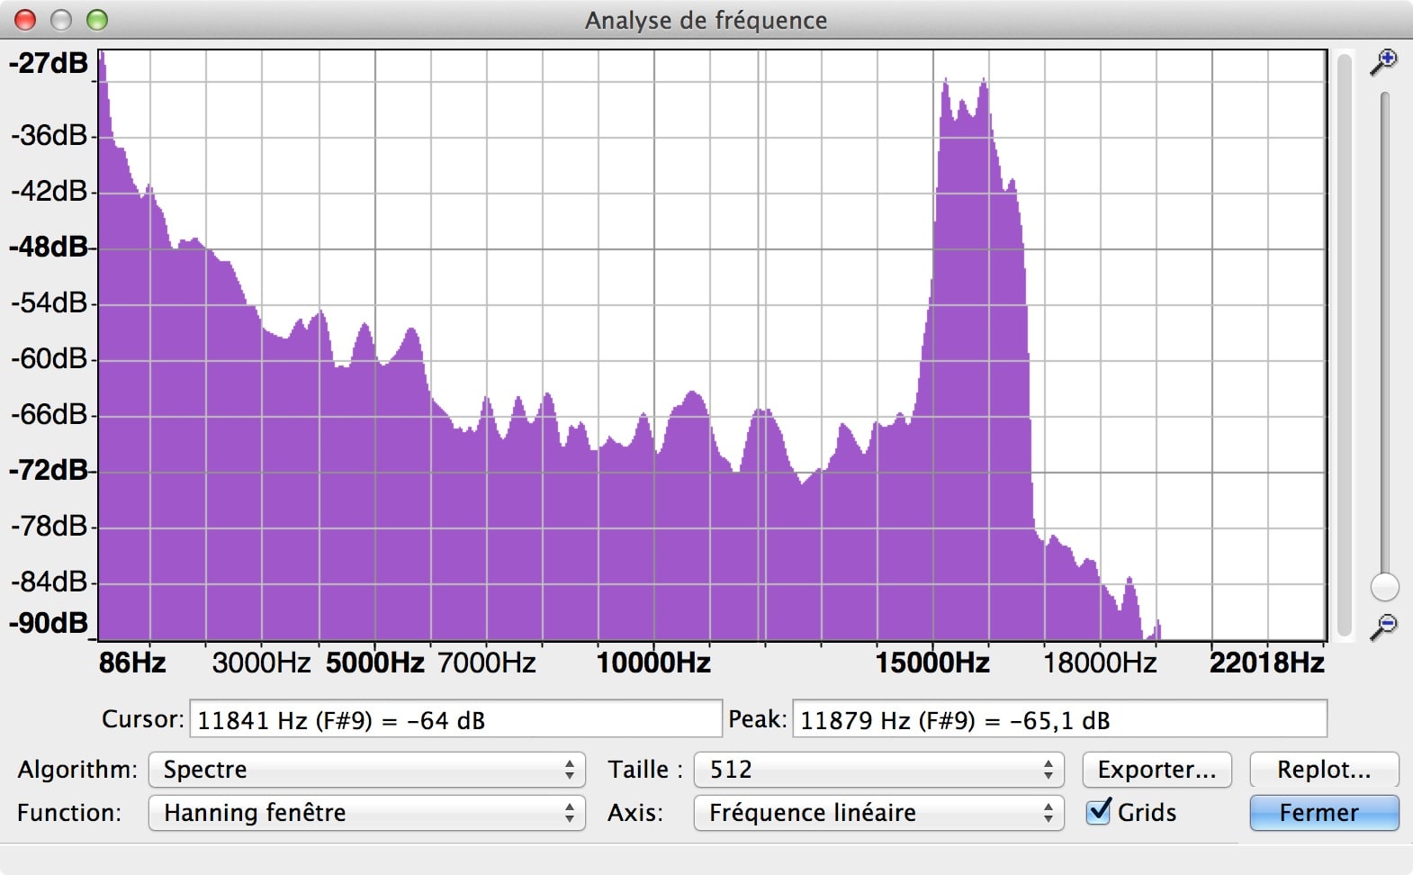
Task: Click the vertical zoom slider knob
Action: click(x=1384, y=587)
